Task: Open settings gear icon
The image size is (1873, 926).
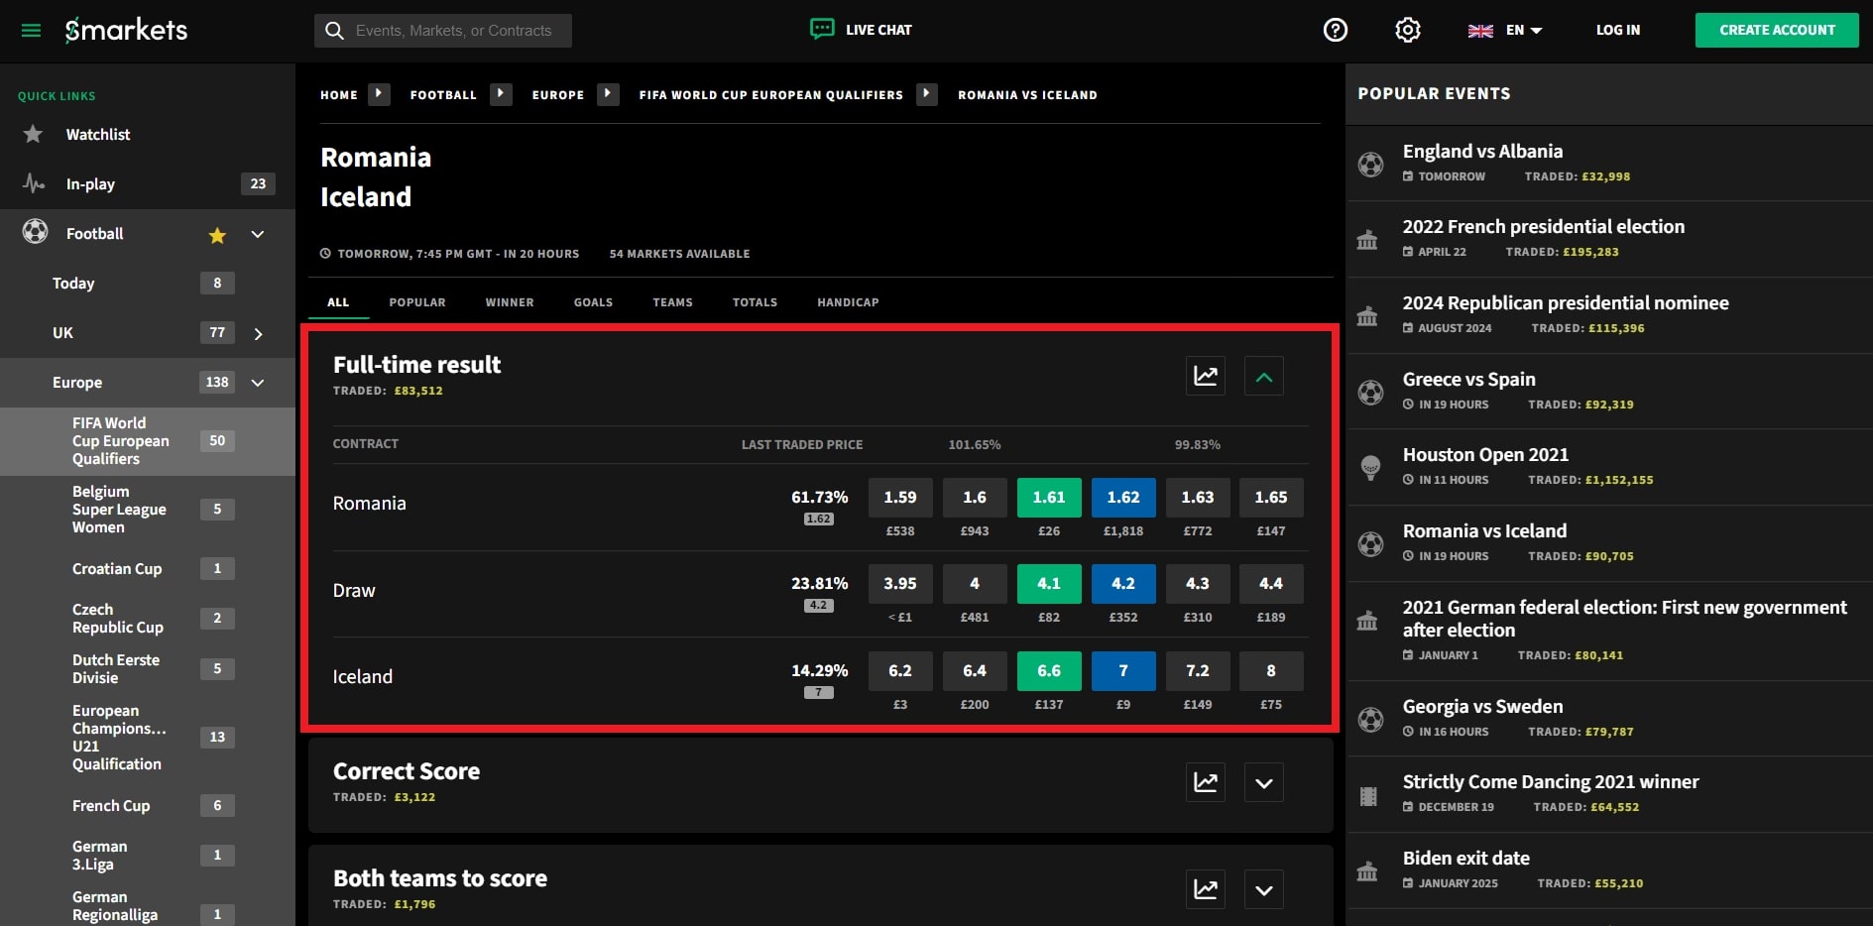Action: pyautogui.click(x=1407, y=31)
